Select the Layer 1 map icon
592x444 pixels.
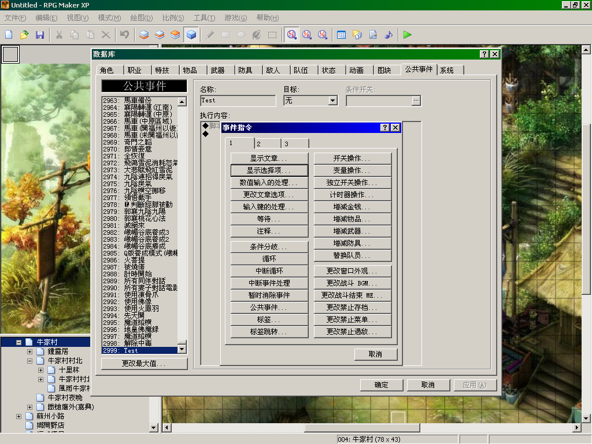pos(144,35)
